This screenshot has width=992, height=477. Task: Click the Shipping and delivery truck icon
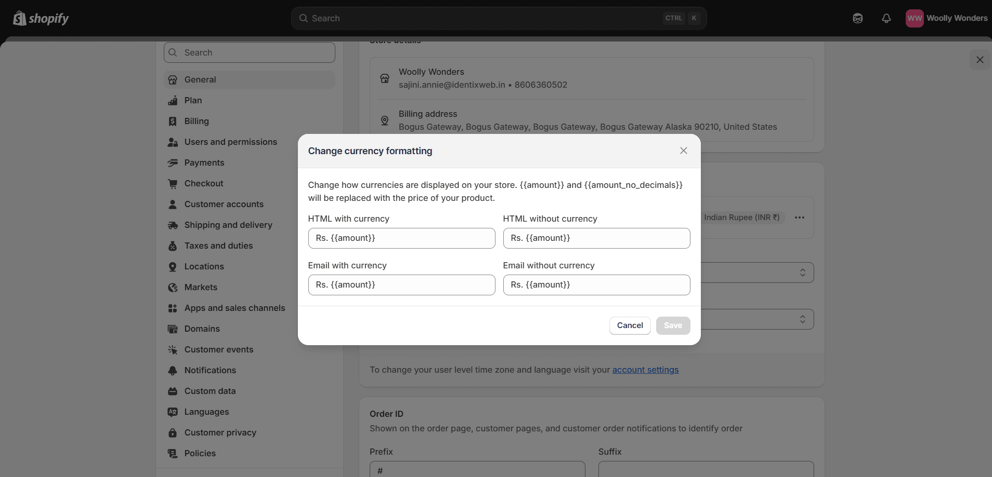[x=173, y=225]
